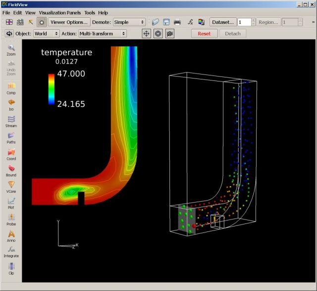Screen dimensions: 317x291
Task: Click the save disk icon
Action: [166, 22]
